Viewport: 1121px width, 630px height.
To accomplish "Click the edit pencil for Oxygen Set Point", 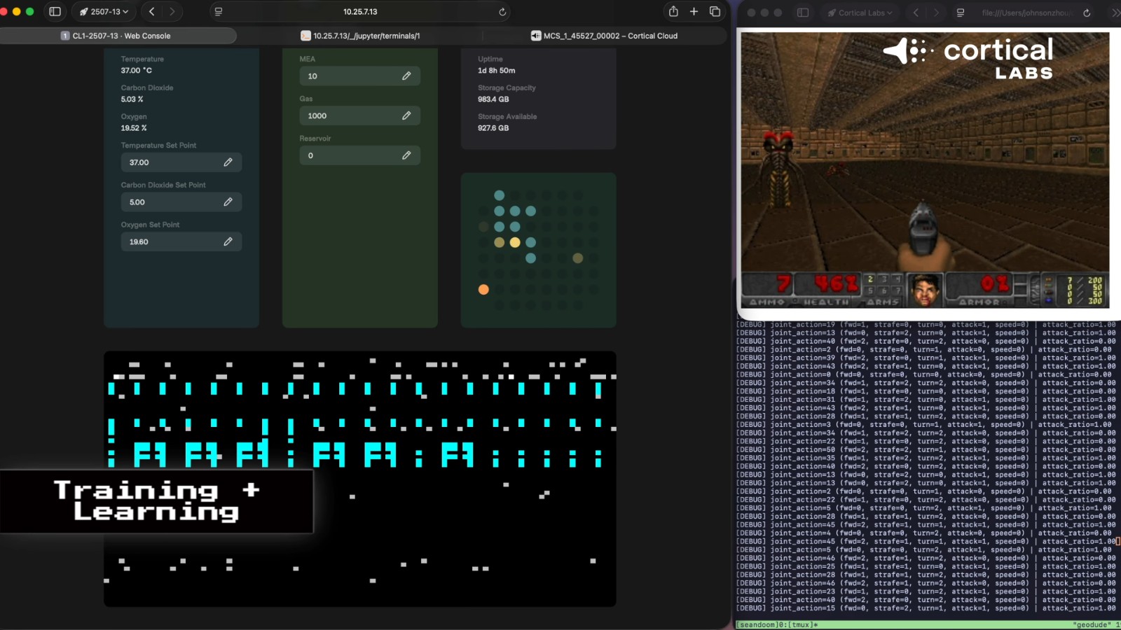I will click(228, 242).
